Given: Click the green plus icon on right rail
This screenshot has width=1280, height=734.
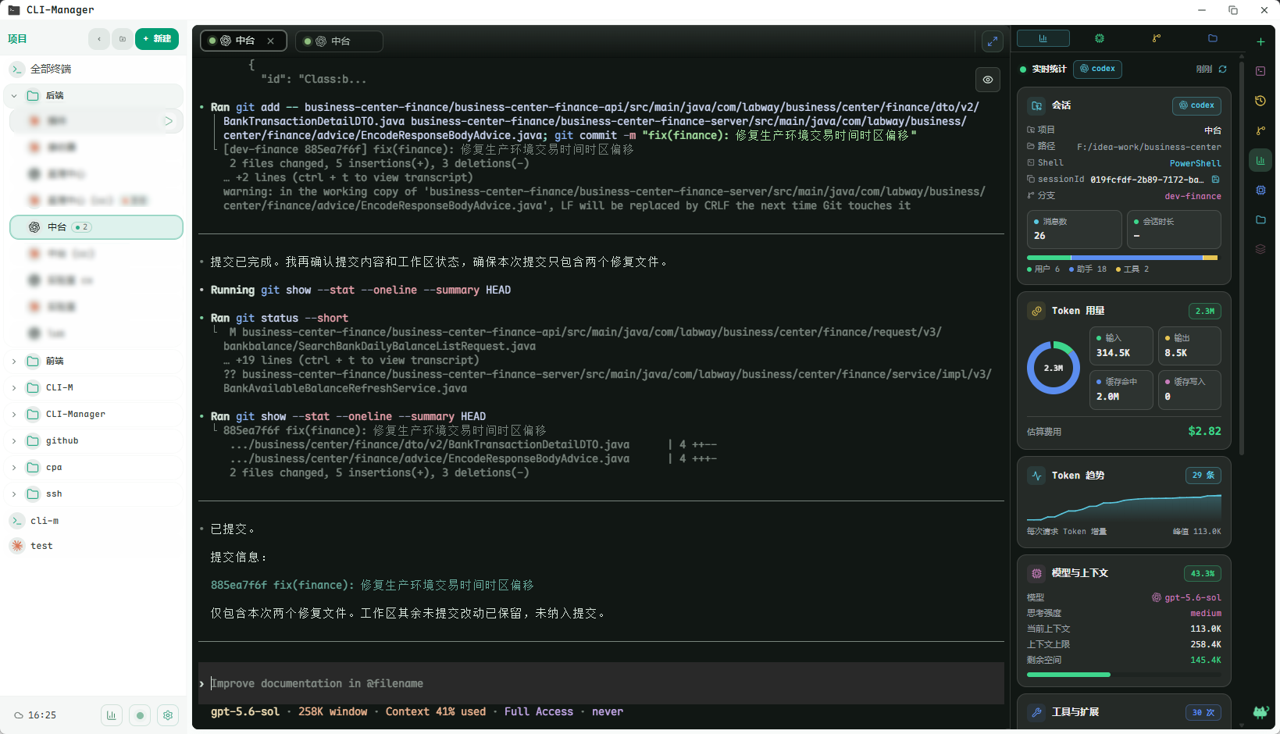Looking at the screenshot, I should 1260,41.
